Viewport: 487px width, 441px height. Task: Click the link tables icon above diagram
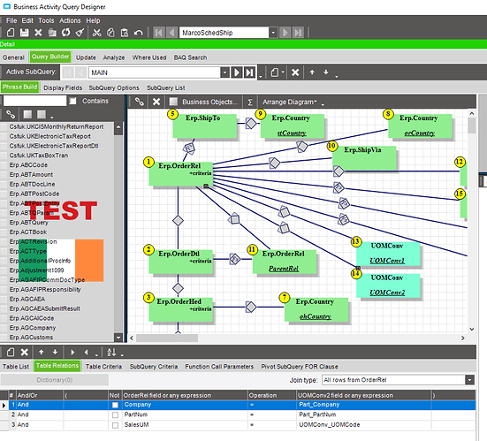pos(140,102)
